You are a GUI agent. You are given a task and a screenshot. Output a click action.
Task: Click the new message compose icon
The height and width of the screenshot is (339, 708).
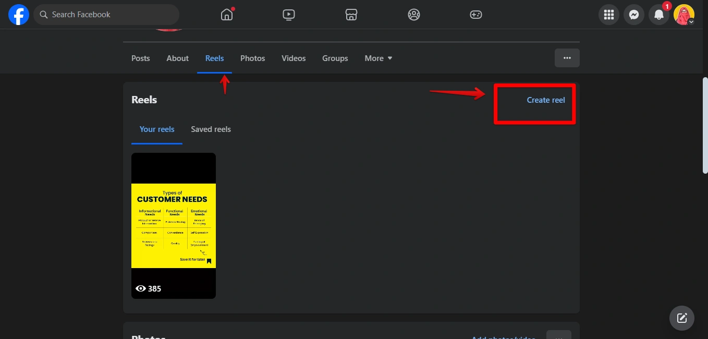(x=682, y=318)
